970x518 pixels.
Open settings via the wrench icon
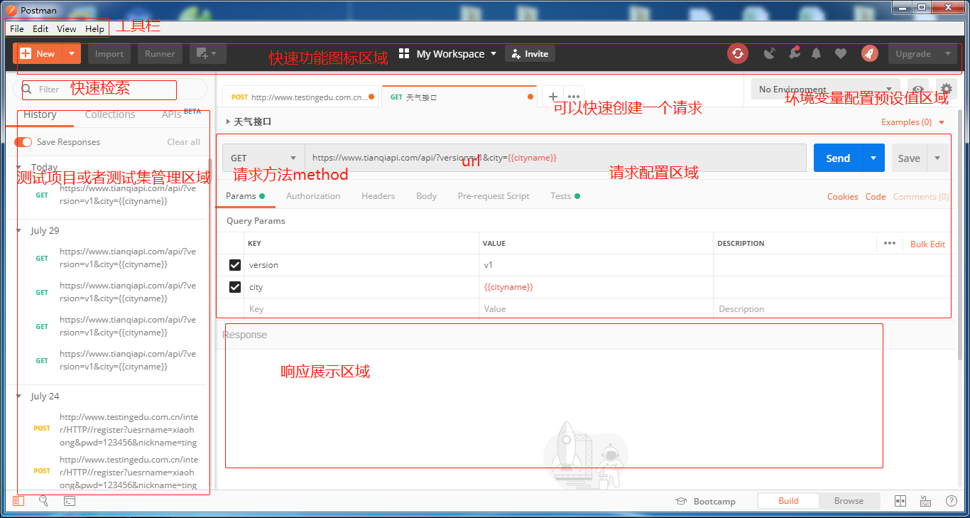tap(794, 53)
